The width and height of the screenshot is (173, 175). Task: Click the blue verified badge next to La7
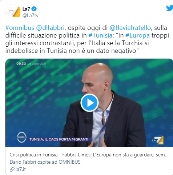(x=34, y=9)
